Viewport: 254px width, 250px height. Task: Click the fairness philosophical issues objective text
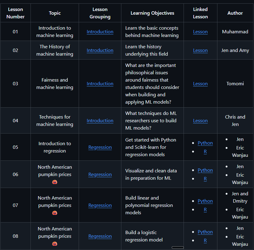point(152,84)
